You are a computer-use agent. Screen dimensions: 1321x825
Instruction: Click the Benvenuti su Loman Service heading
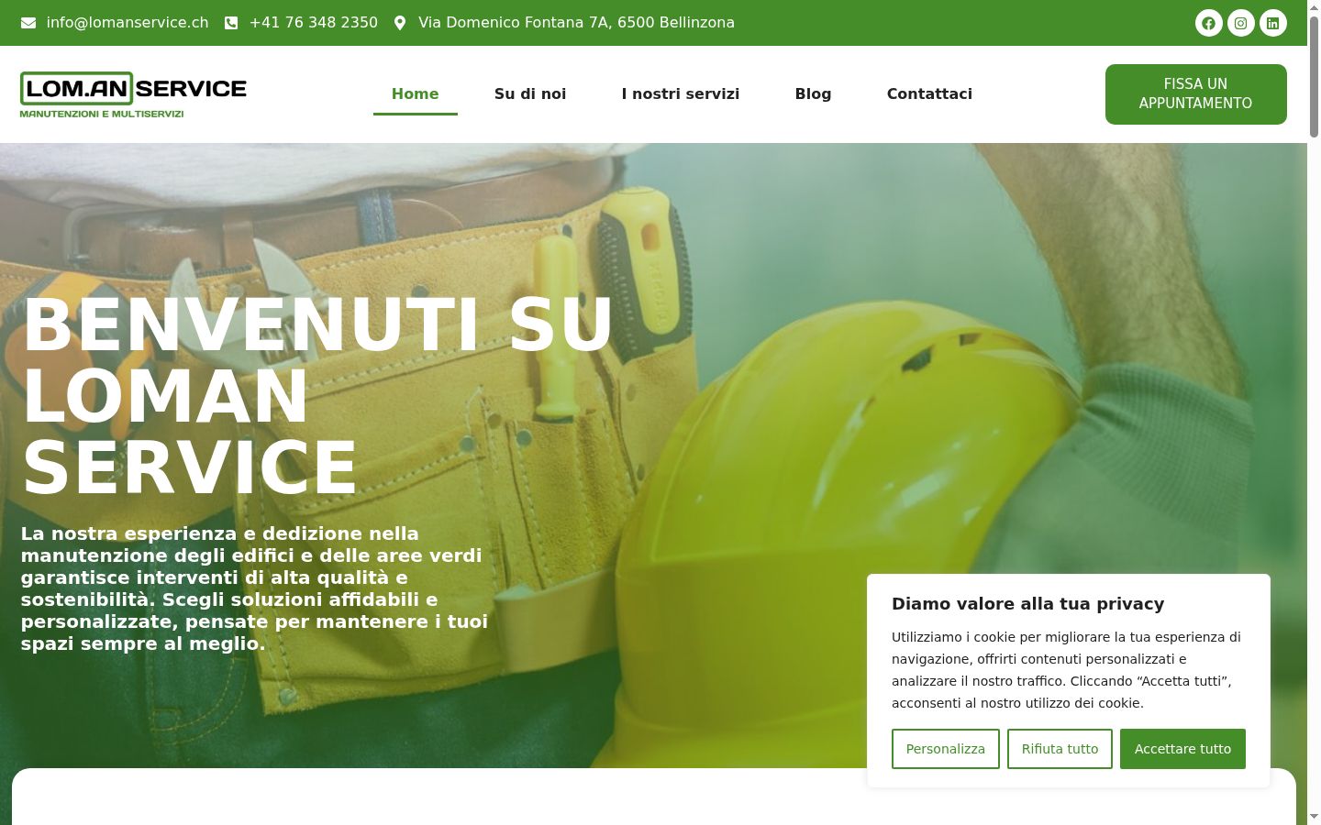point(317,396)
